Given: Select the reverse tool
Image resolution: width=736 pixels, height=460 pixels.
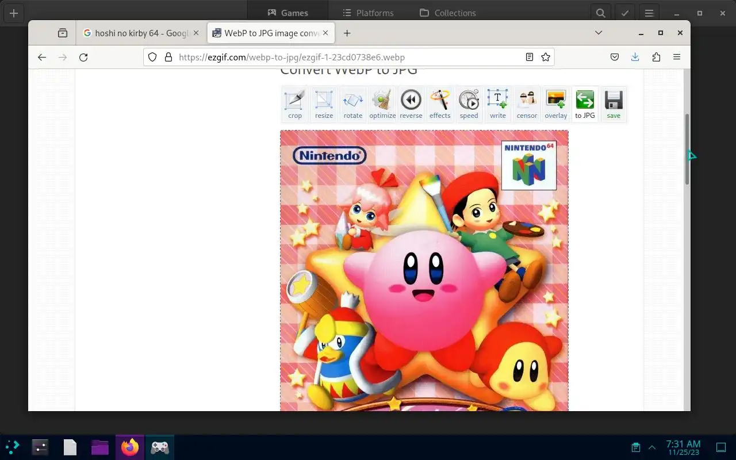Looking at the screenshot, I should [411, 104].
